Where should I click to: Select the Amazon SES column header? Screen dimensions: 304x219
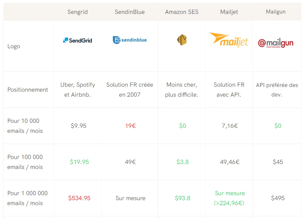click(x=182, y=12)
